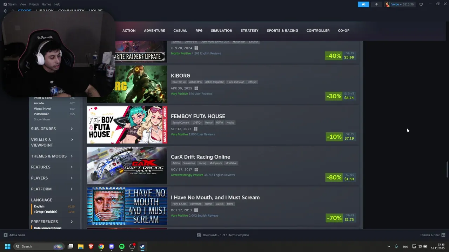Click the Windows icon next to JUN 20, 2024
Image resolution: width=449 pixels, height=252 pixels.
click(x=196, y=48)
